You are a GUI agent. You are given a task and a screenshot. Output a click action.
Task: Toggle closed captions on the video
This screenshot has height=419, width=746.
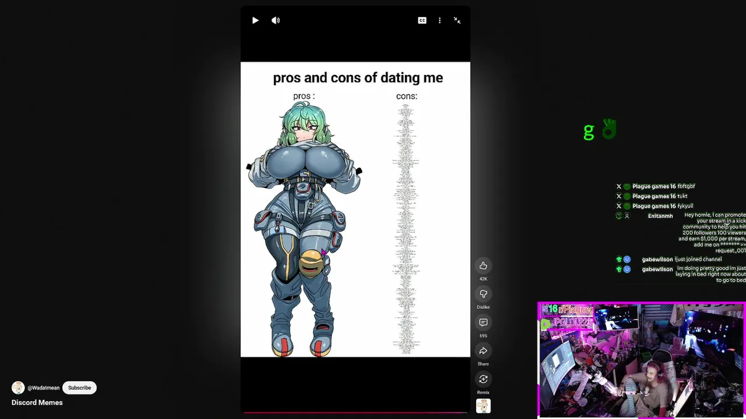[422, 20]
